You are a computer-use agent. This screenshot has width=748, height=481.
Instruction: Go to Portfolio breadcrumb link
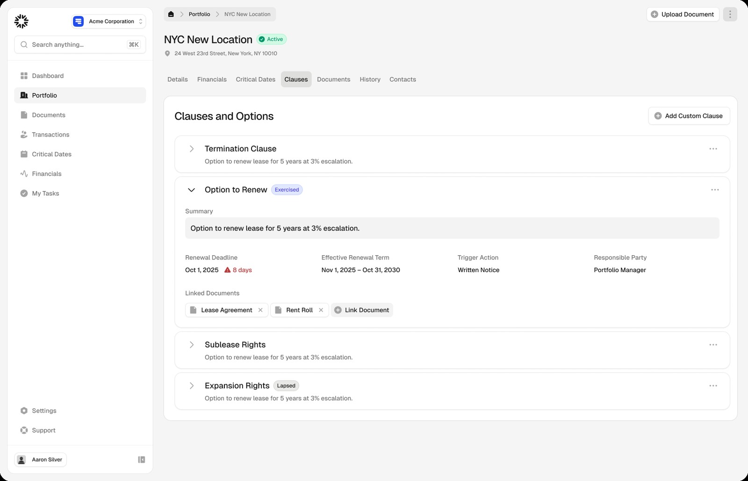199,14
